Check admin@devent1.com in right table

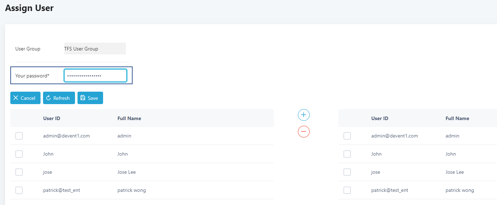[347, 136]
